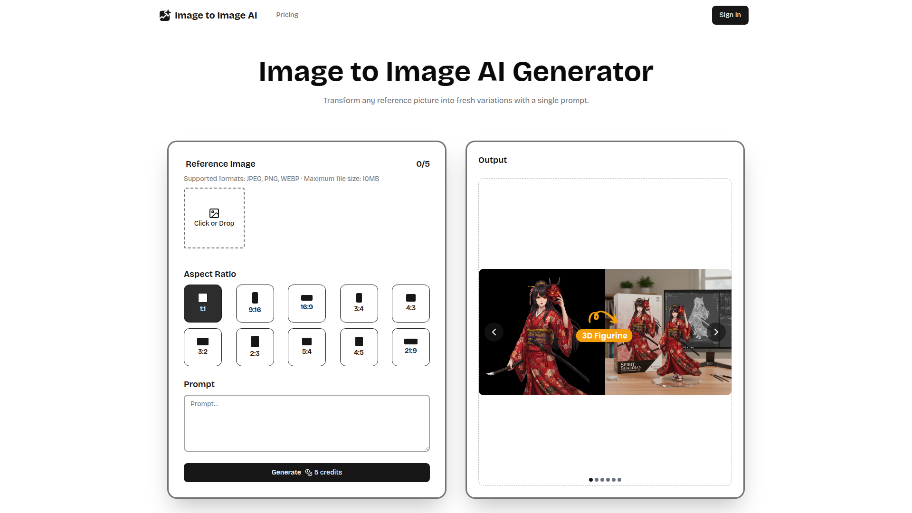Select the 21:9 ultrawide aspect ratio
The height and width of the screenshot is (513, 912).
coord(411,347)
